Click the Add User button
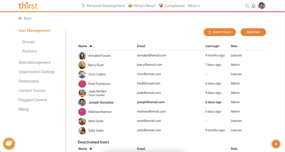Viewport: 285px width, 152px height. pyautogui.click(x=253, y=32)
